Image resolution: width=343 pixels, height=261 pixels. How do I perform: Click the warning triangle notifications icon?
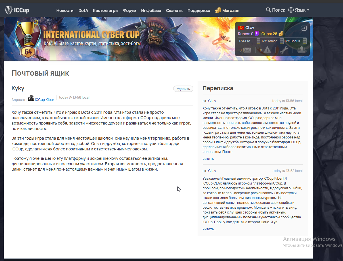coord(267,50)
